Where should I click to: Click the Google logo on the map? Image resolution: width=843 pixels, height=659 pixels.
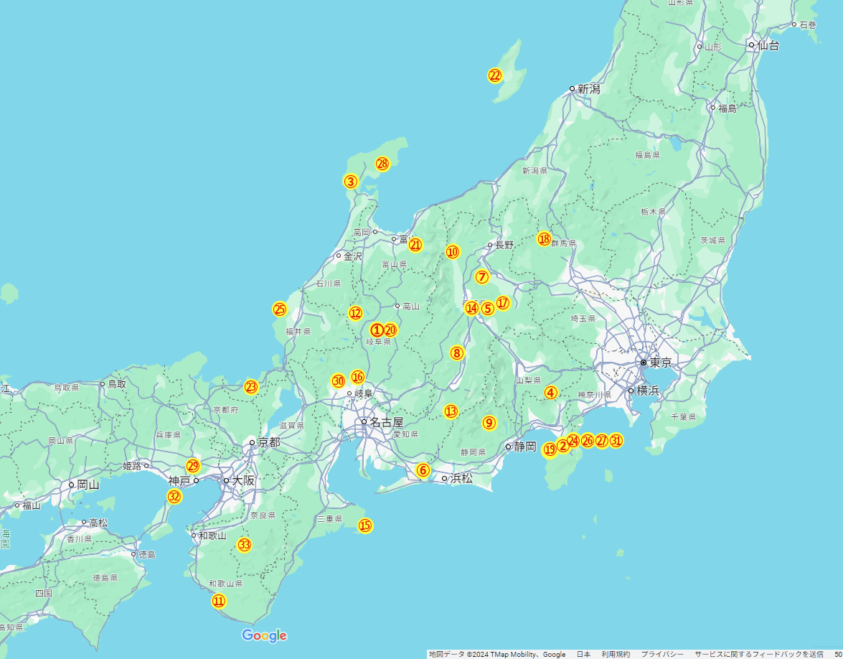(x=264, y=635)
